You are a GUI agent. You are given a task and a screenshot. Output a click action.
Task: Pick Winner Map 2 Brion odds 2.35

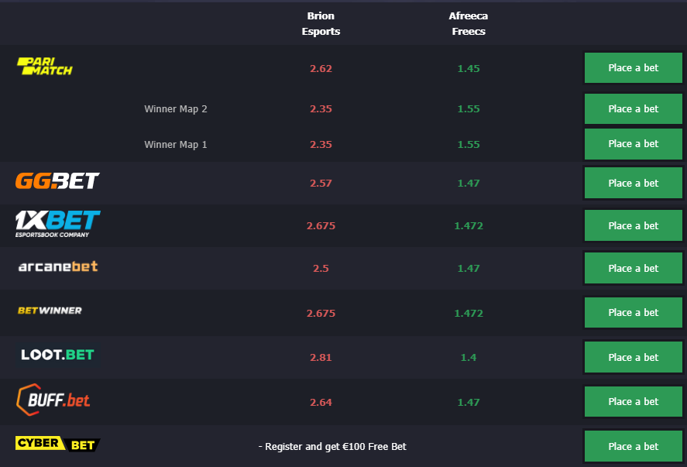pos(321,108)
